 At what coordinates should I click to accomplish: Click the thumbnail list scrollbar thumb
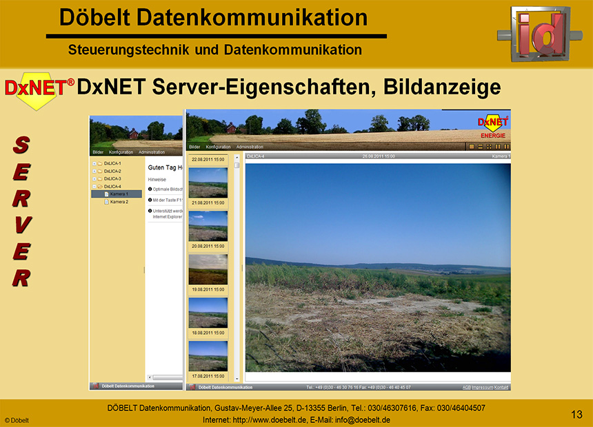coord(237,165)
